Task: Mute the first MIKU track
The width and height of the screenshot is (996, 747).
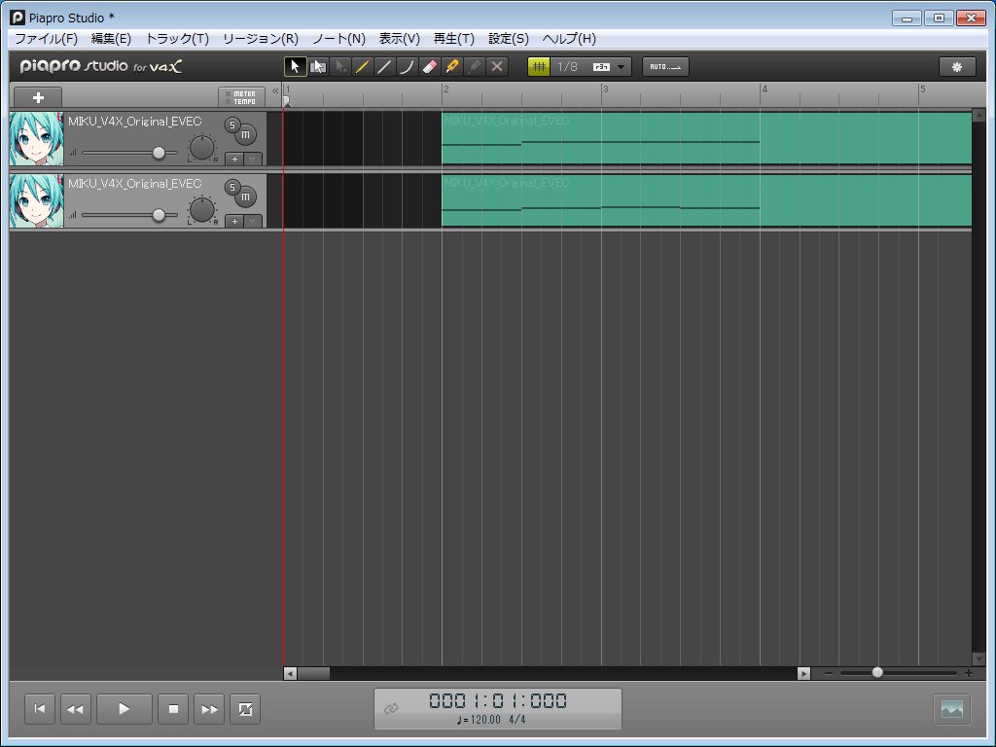Action: [x=246, y=134]
